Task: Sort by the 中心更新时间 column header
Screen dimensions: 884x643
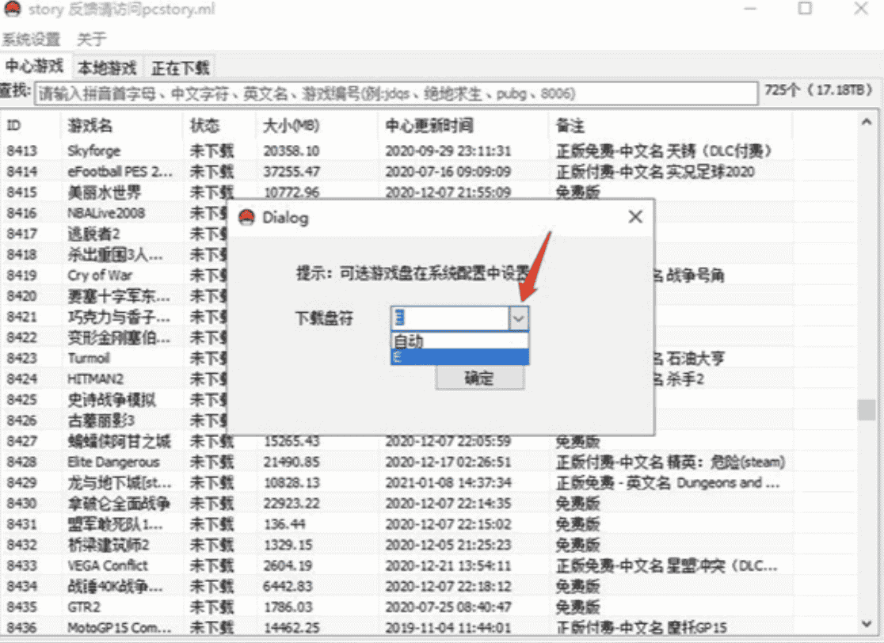Action: pyautogui.click(x=429, y=126)
